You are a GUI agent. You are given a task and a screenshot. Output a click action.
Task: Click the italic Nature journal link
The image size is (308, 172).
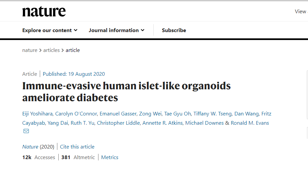30,147
